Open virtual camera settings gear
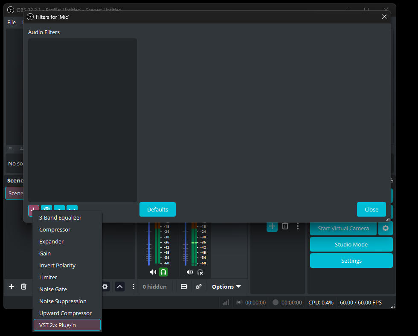 pyautogui.click(x=386, y=229)
